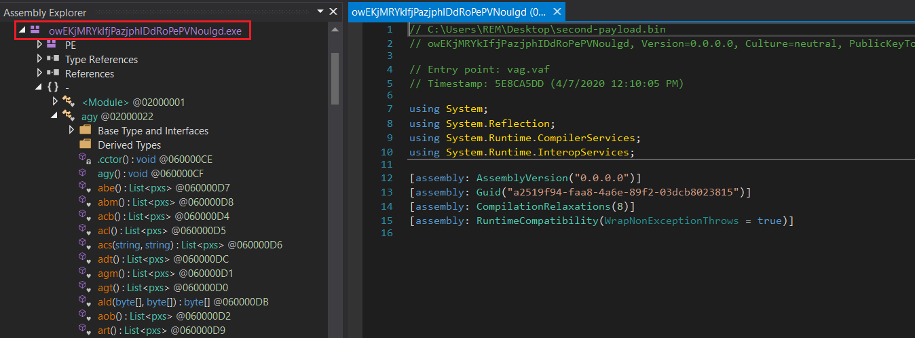The width and height of the screenshot is (915, 338).
Task: Select owEKjMRYkIfjPazjphIDdRoPePVNoulgd.exe in the tree
Action: (145, 31)
